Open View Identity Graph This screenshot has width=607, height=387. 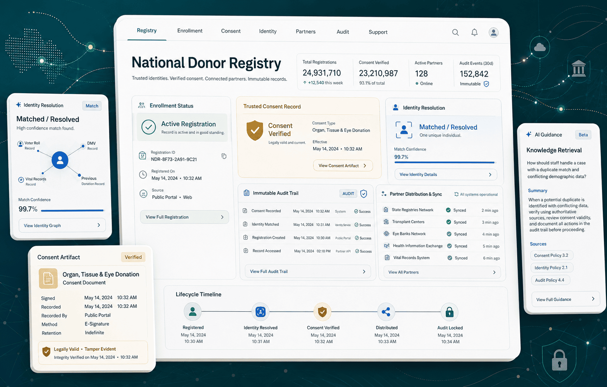click(62, 225)
